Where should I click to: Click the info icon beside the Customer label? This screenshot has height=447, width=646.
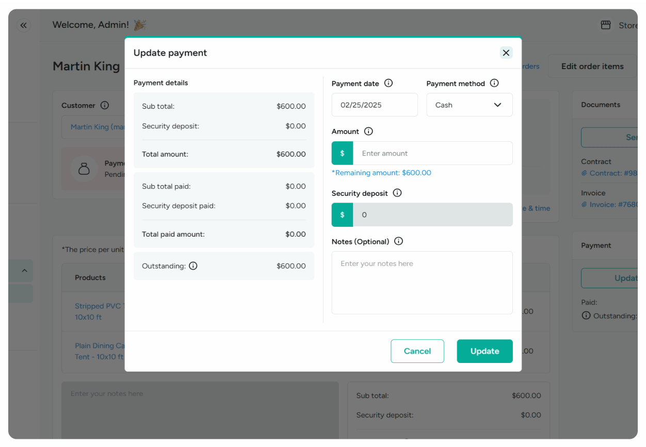click(x=105, y=105)
